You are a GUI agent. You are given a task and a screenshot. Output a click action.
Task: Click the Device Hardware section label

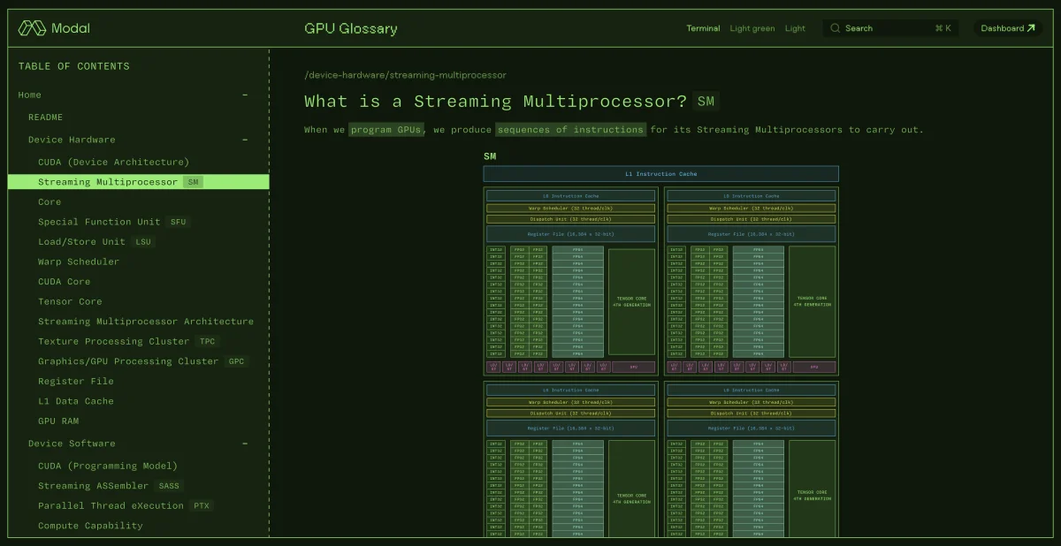[x=72, y=140]
